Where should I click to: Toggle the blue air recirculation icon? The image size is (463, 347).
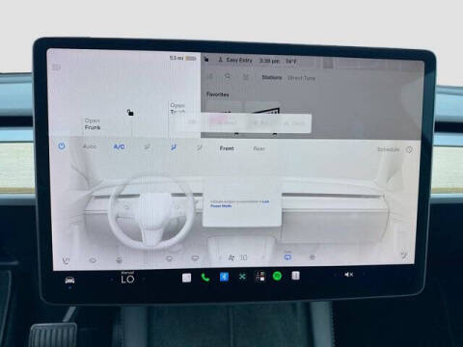[287, 257]
